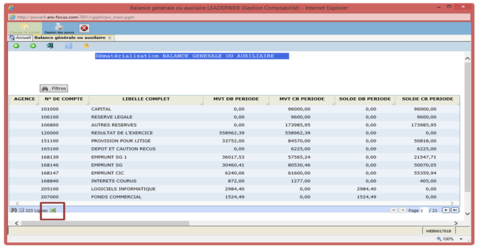Go back with the green left arrow
The width and height of the screenshot is (477, 247).
click(x=16, y=46)
